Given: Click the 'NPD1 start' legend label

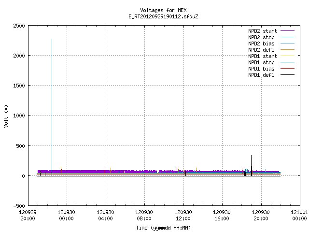Looking at the screenshot, I should click(x=263, y=56).
